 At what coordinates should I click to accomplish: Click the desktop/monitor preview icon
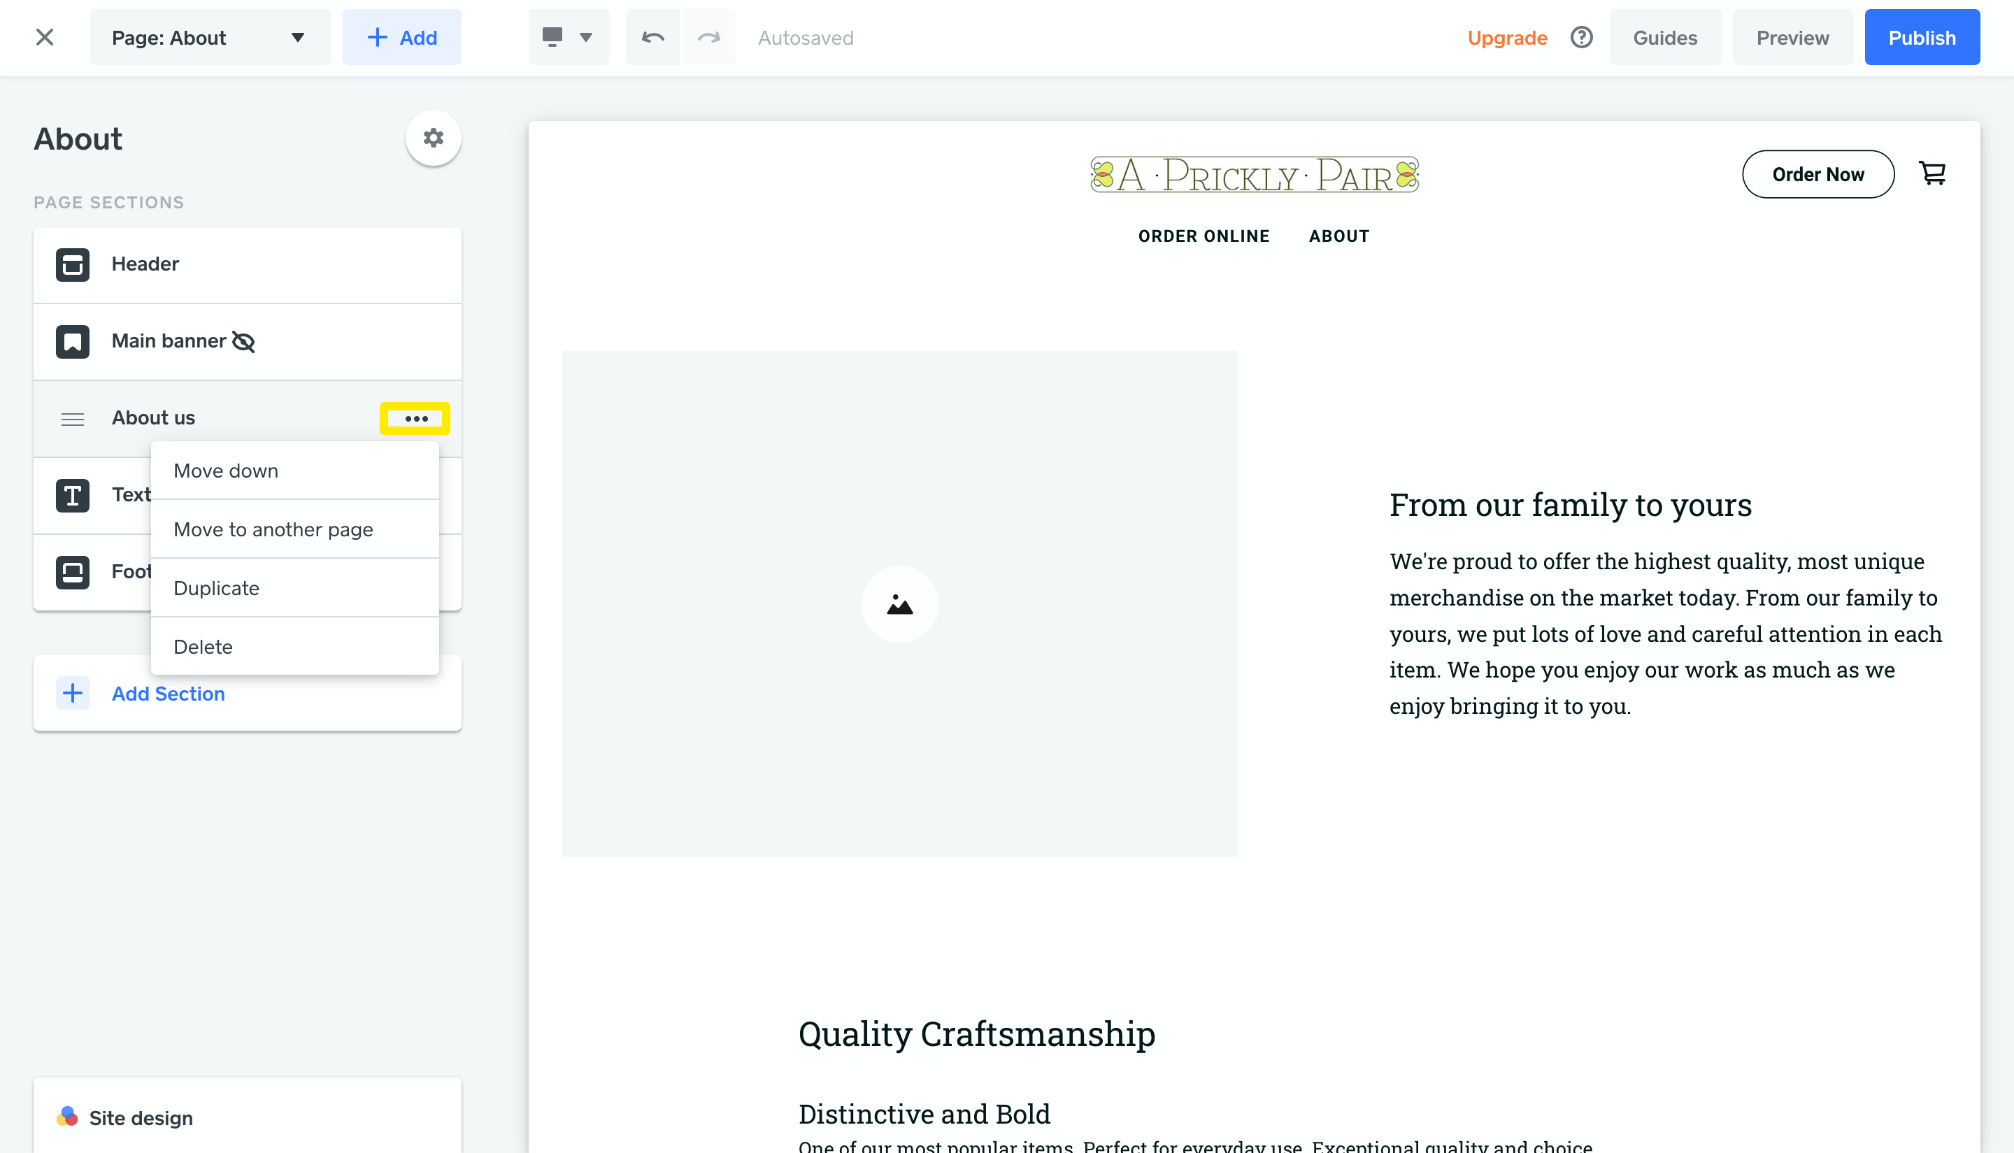[552, 37]
